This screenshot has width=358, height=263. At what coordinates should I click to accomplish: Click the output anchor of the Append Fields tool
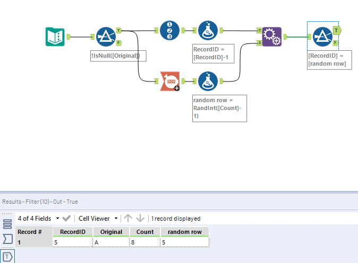coord(285,37)
